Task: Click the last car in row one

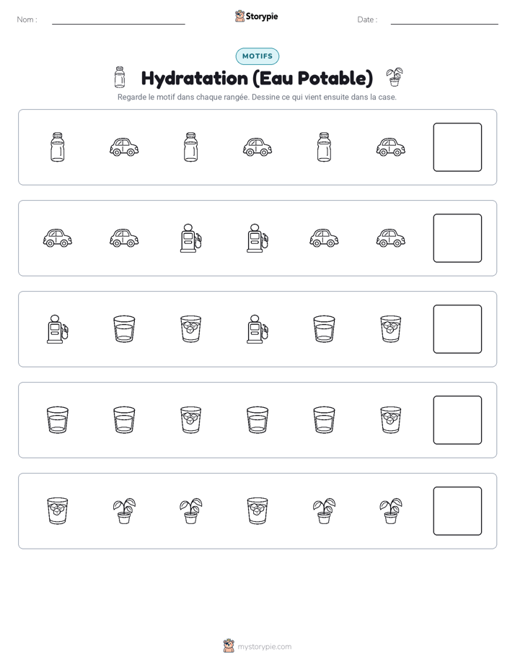Action: point(390,147)
